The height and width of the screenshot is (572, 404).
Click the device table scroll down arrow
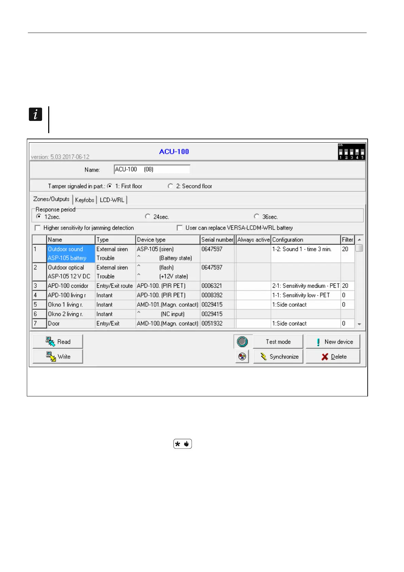[359, 324]
